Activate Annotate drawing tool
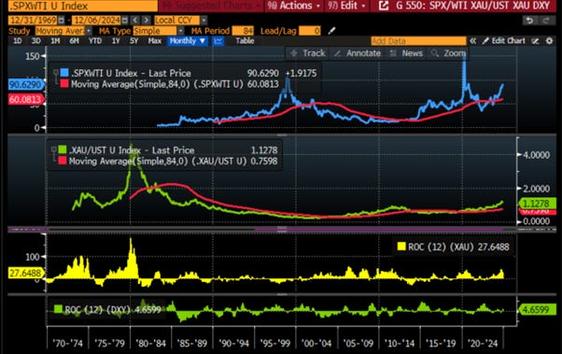 358,53
